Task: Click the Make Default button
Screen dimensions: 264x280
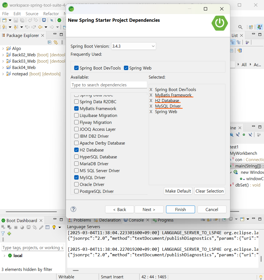Action: [x=178, y=191]
